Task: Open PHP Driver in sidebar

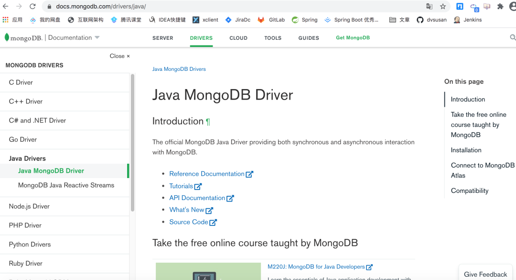Action: pos(64,225)
